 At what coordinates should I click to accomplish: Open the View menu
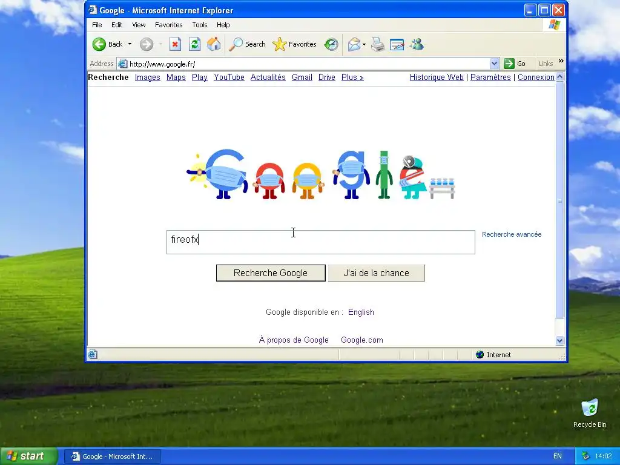[139, 25]
